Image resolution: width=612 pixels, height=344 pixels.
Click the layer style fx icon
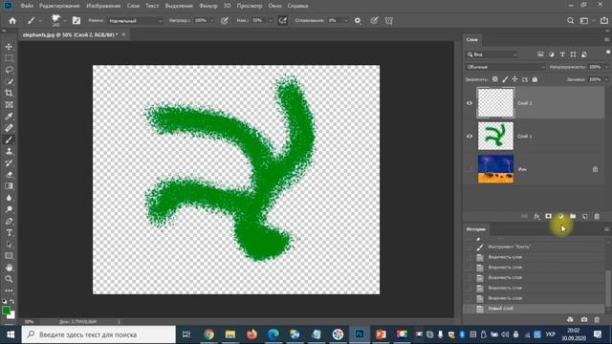[537, 217]
